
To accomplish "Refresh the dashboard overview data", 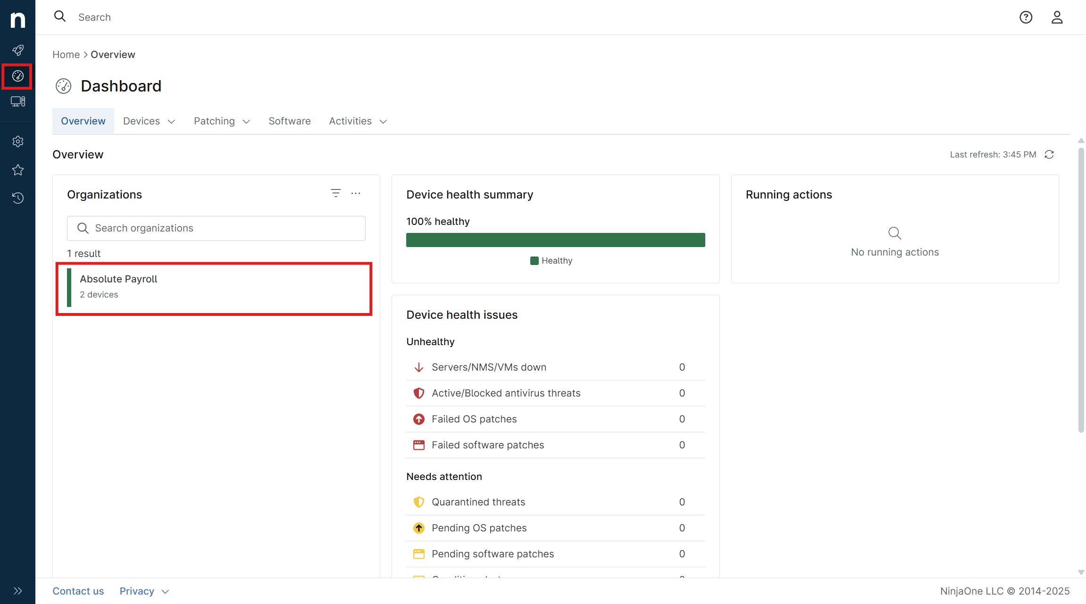I will tap(1049, 155).
